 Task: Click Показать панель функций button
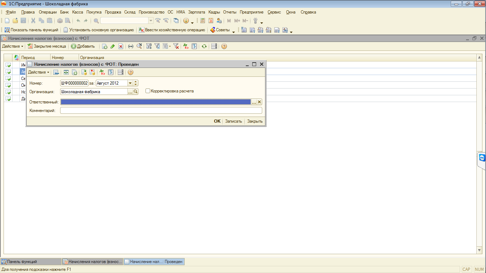31,30
